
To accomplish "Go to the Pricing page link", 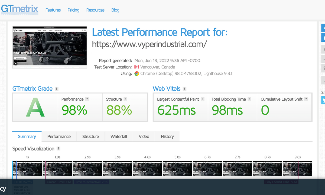I will pos(73,10).
